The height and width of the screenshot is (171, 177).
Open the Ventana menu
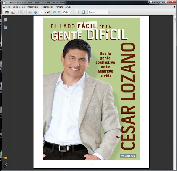coord(59,7)
